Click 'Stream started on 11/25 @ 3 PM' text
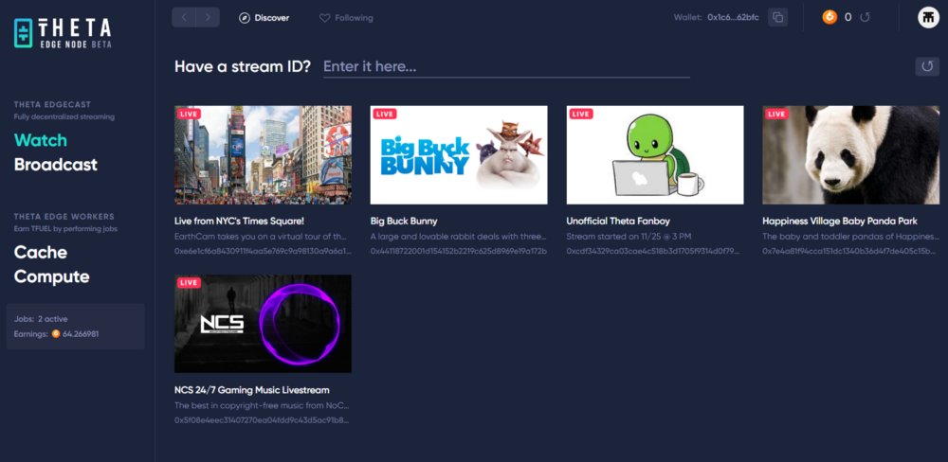The image size is (948, 462). point(629,236)
